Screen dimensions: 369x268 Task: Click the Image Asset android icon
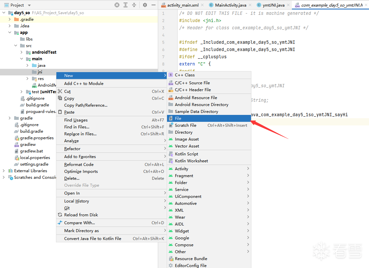(x=171, y=139)
